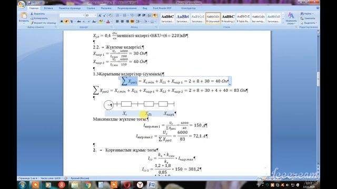Open the Change Case (Aa) dropdown

[94, 22]
